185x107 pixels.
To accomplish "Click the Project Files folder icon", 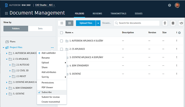I will tap(7, 48).
